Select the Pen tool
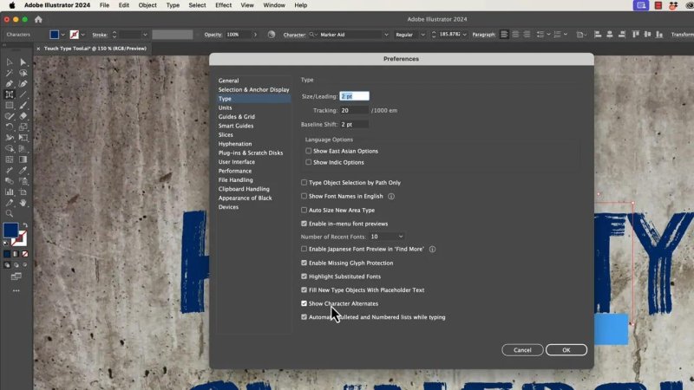Image resolution: width=694 pixels, height=390 pixels. 10,83
